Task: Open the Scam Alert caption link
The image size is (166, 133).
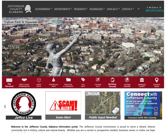Action: coord(63,117)
